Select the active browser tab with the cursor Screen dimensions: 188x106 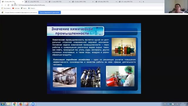[12, 2]
